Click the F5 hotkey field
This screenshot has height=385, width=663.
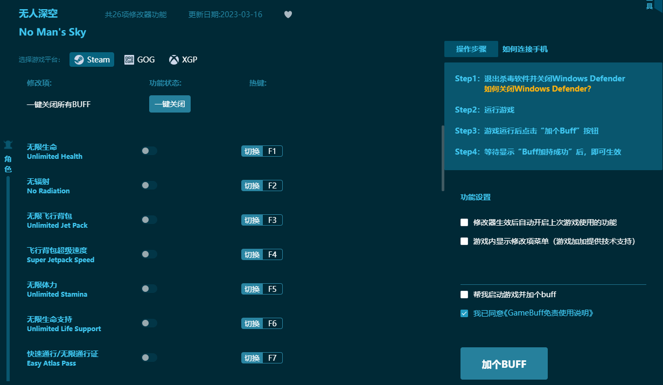(x=273, y=289)
